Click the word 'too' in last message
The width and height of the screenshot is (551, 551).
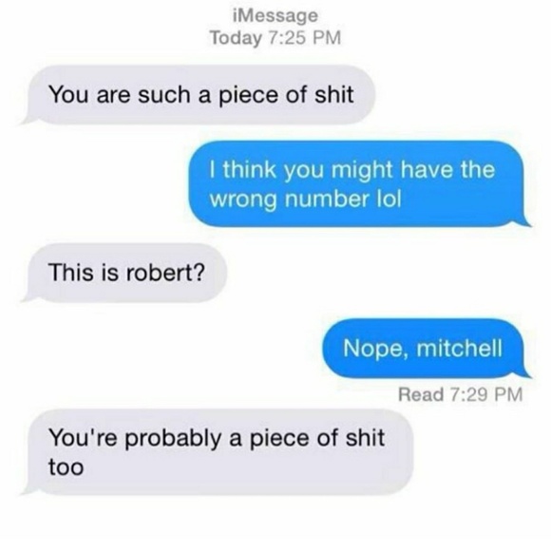click(66, 467)
